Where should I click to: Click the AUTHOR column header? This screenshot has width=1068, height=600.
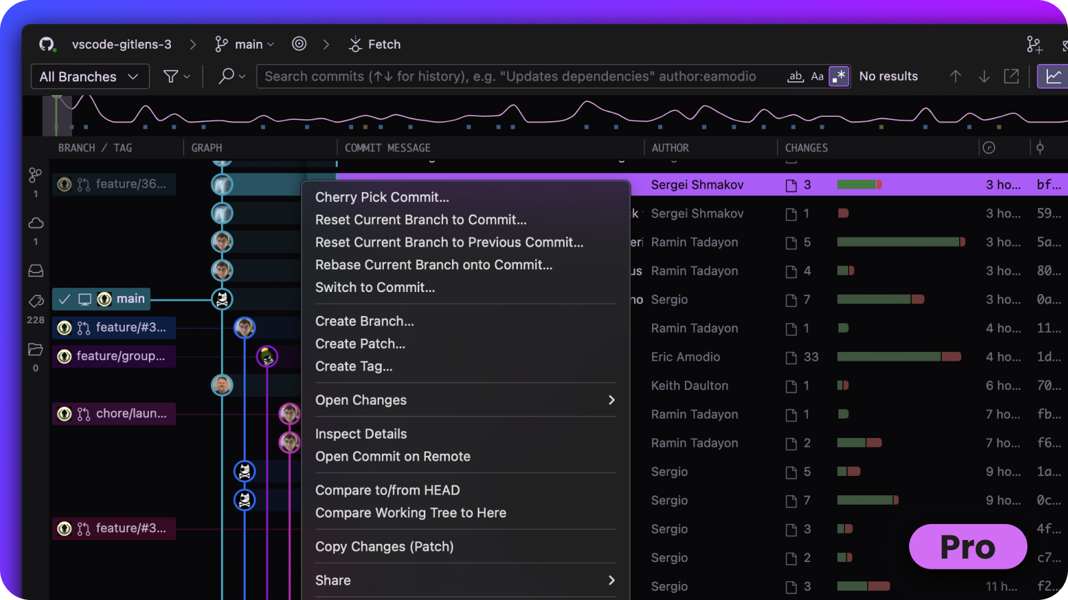click(670, 148)
